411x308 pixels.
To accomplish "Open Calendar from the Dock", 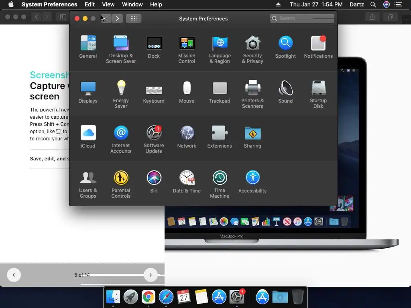I will coord(183,297).
